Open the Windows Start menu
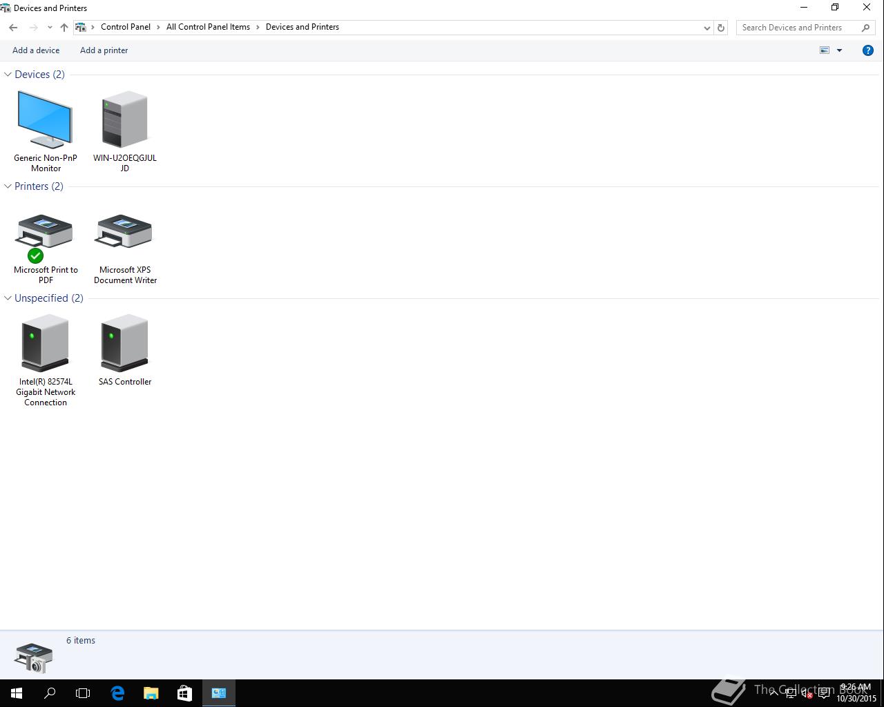This screenshot has width=884, height=707. [x=17, y=693]
